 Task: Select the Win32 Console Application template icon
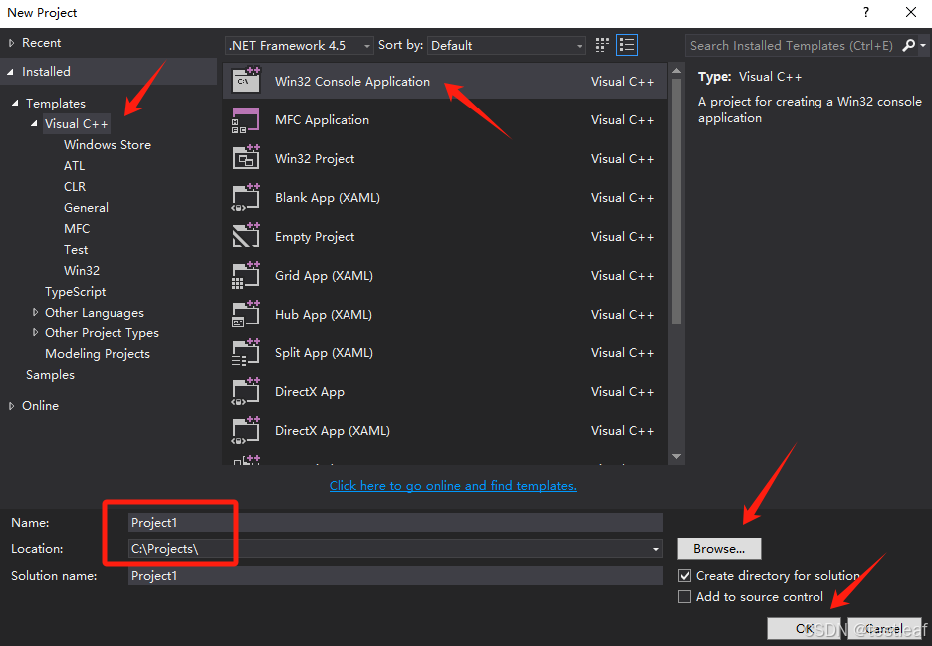248,81
